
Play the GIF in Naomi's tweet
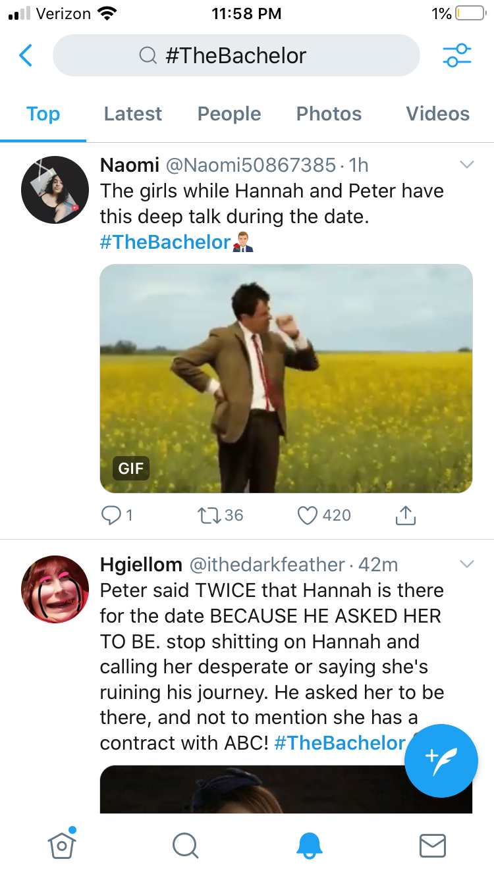point(286,378)
